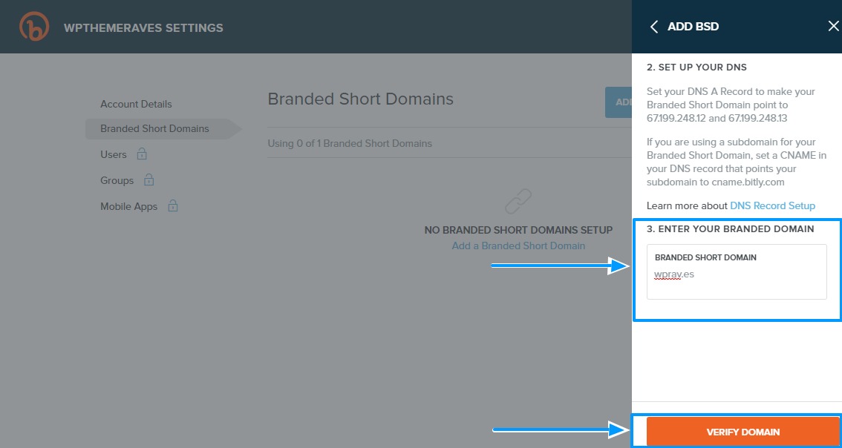This screenshot has width=842, height=448.
Task: Click the '2. Set Up Your DNS' heading
Action: tap(696, 67)
